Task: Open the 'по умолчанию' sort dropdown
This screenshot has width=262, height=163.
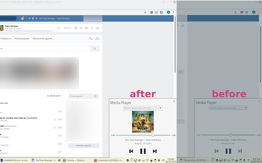Action: pyautogui.click(x=54, y=96)
